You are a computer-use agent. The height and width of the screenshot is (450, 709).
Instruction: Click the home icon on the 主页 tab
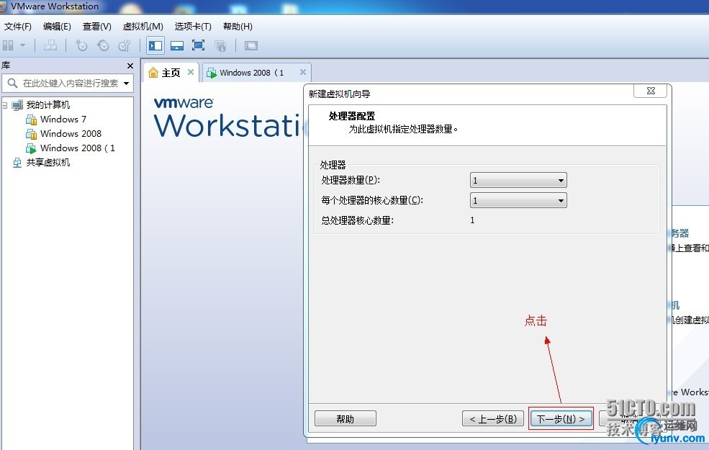(x=153, y=73)
